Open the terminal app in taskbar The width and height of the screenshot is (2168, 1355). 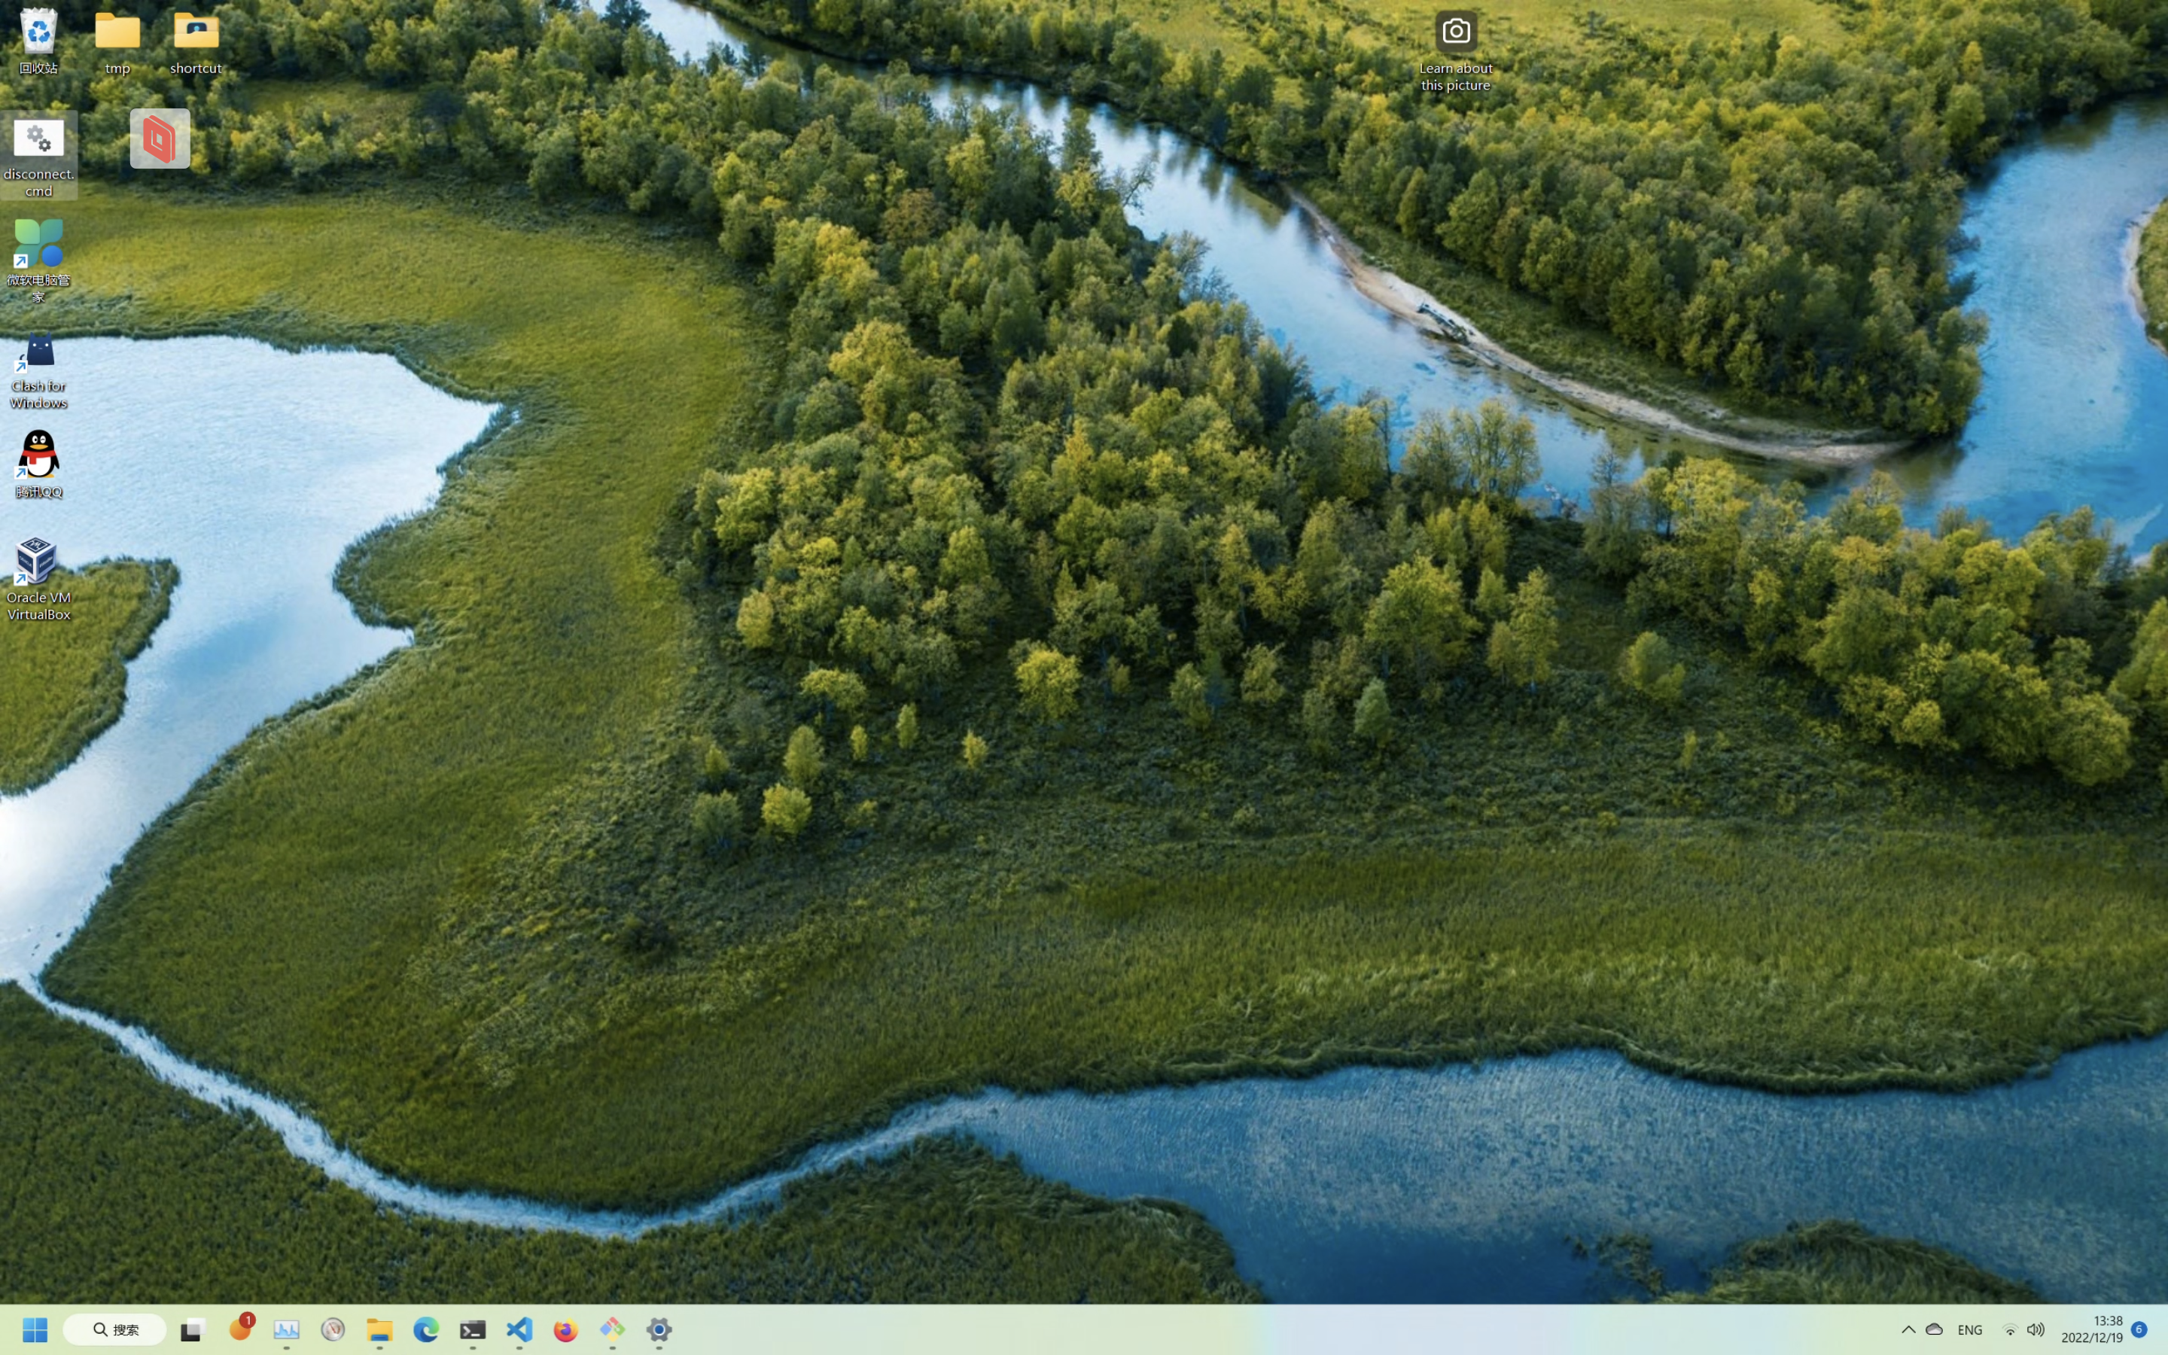tap(472, 1329)
